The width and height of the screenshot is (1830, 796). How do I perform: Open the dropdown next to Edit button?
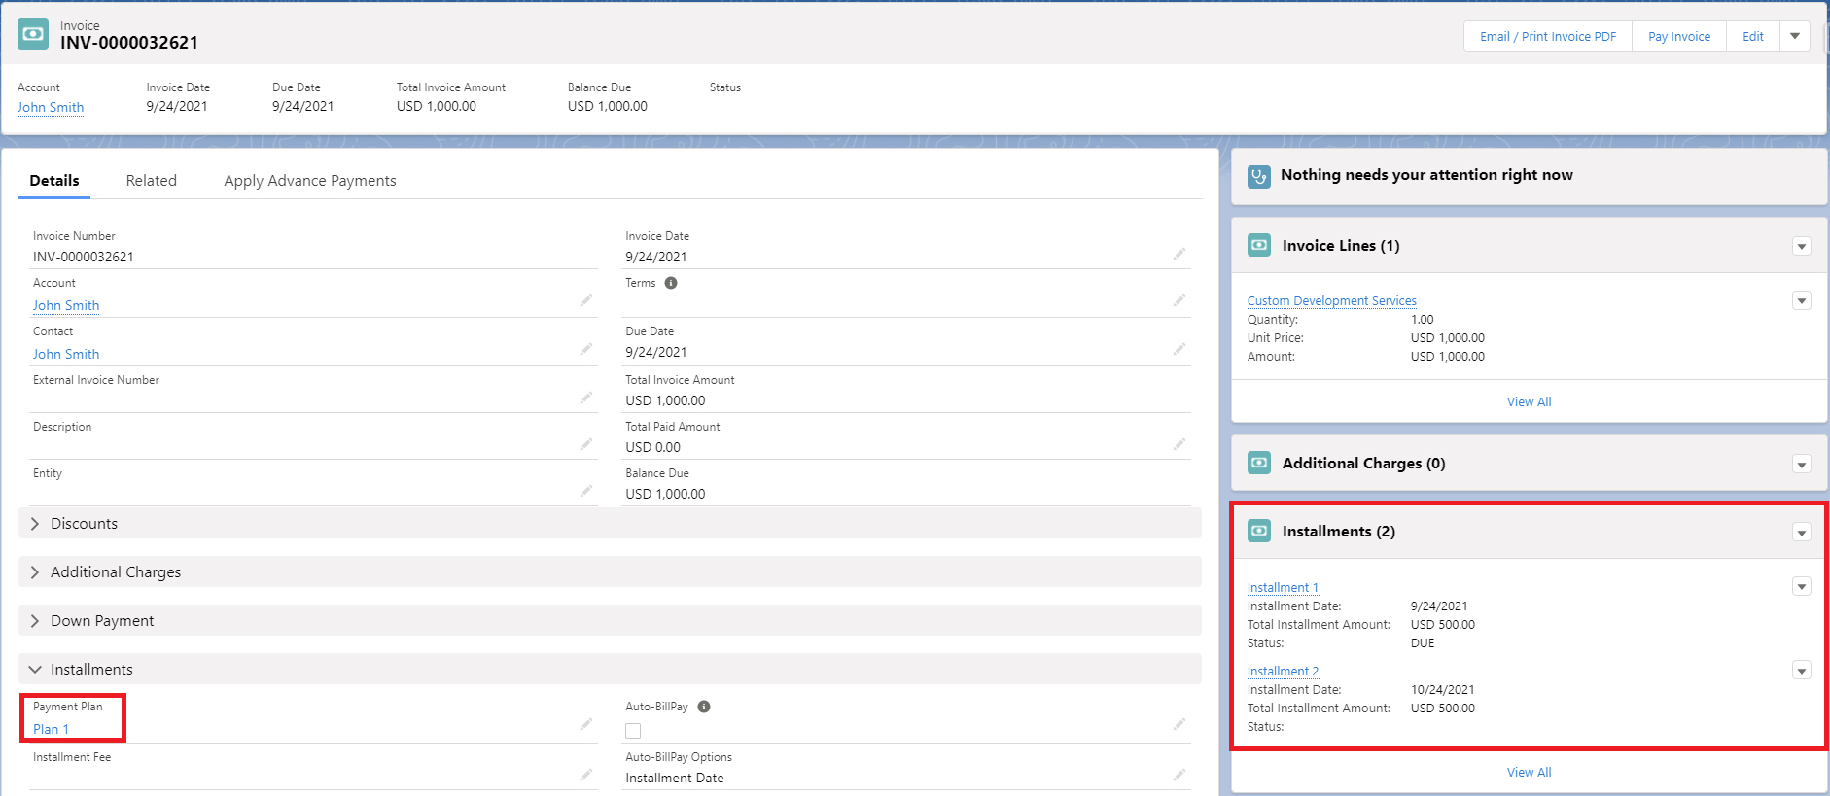[x=1795, y=36]
